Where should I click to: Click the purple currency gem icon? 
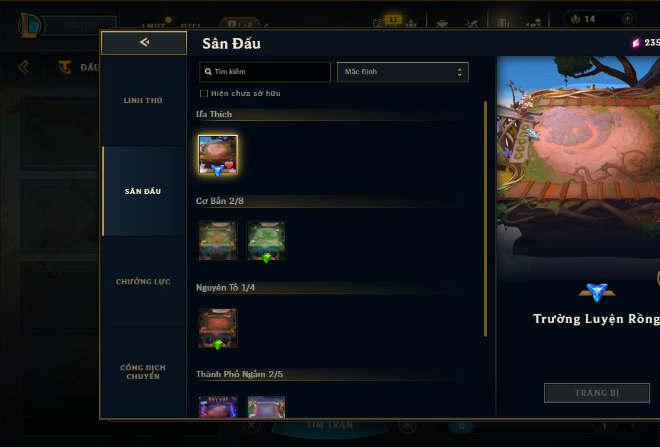[636, 42]
